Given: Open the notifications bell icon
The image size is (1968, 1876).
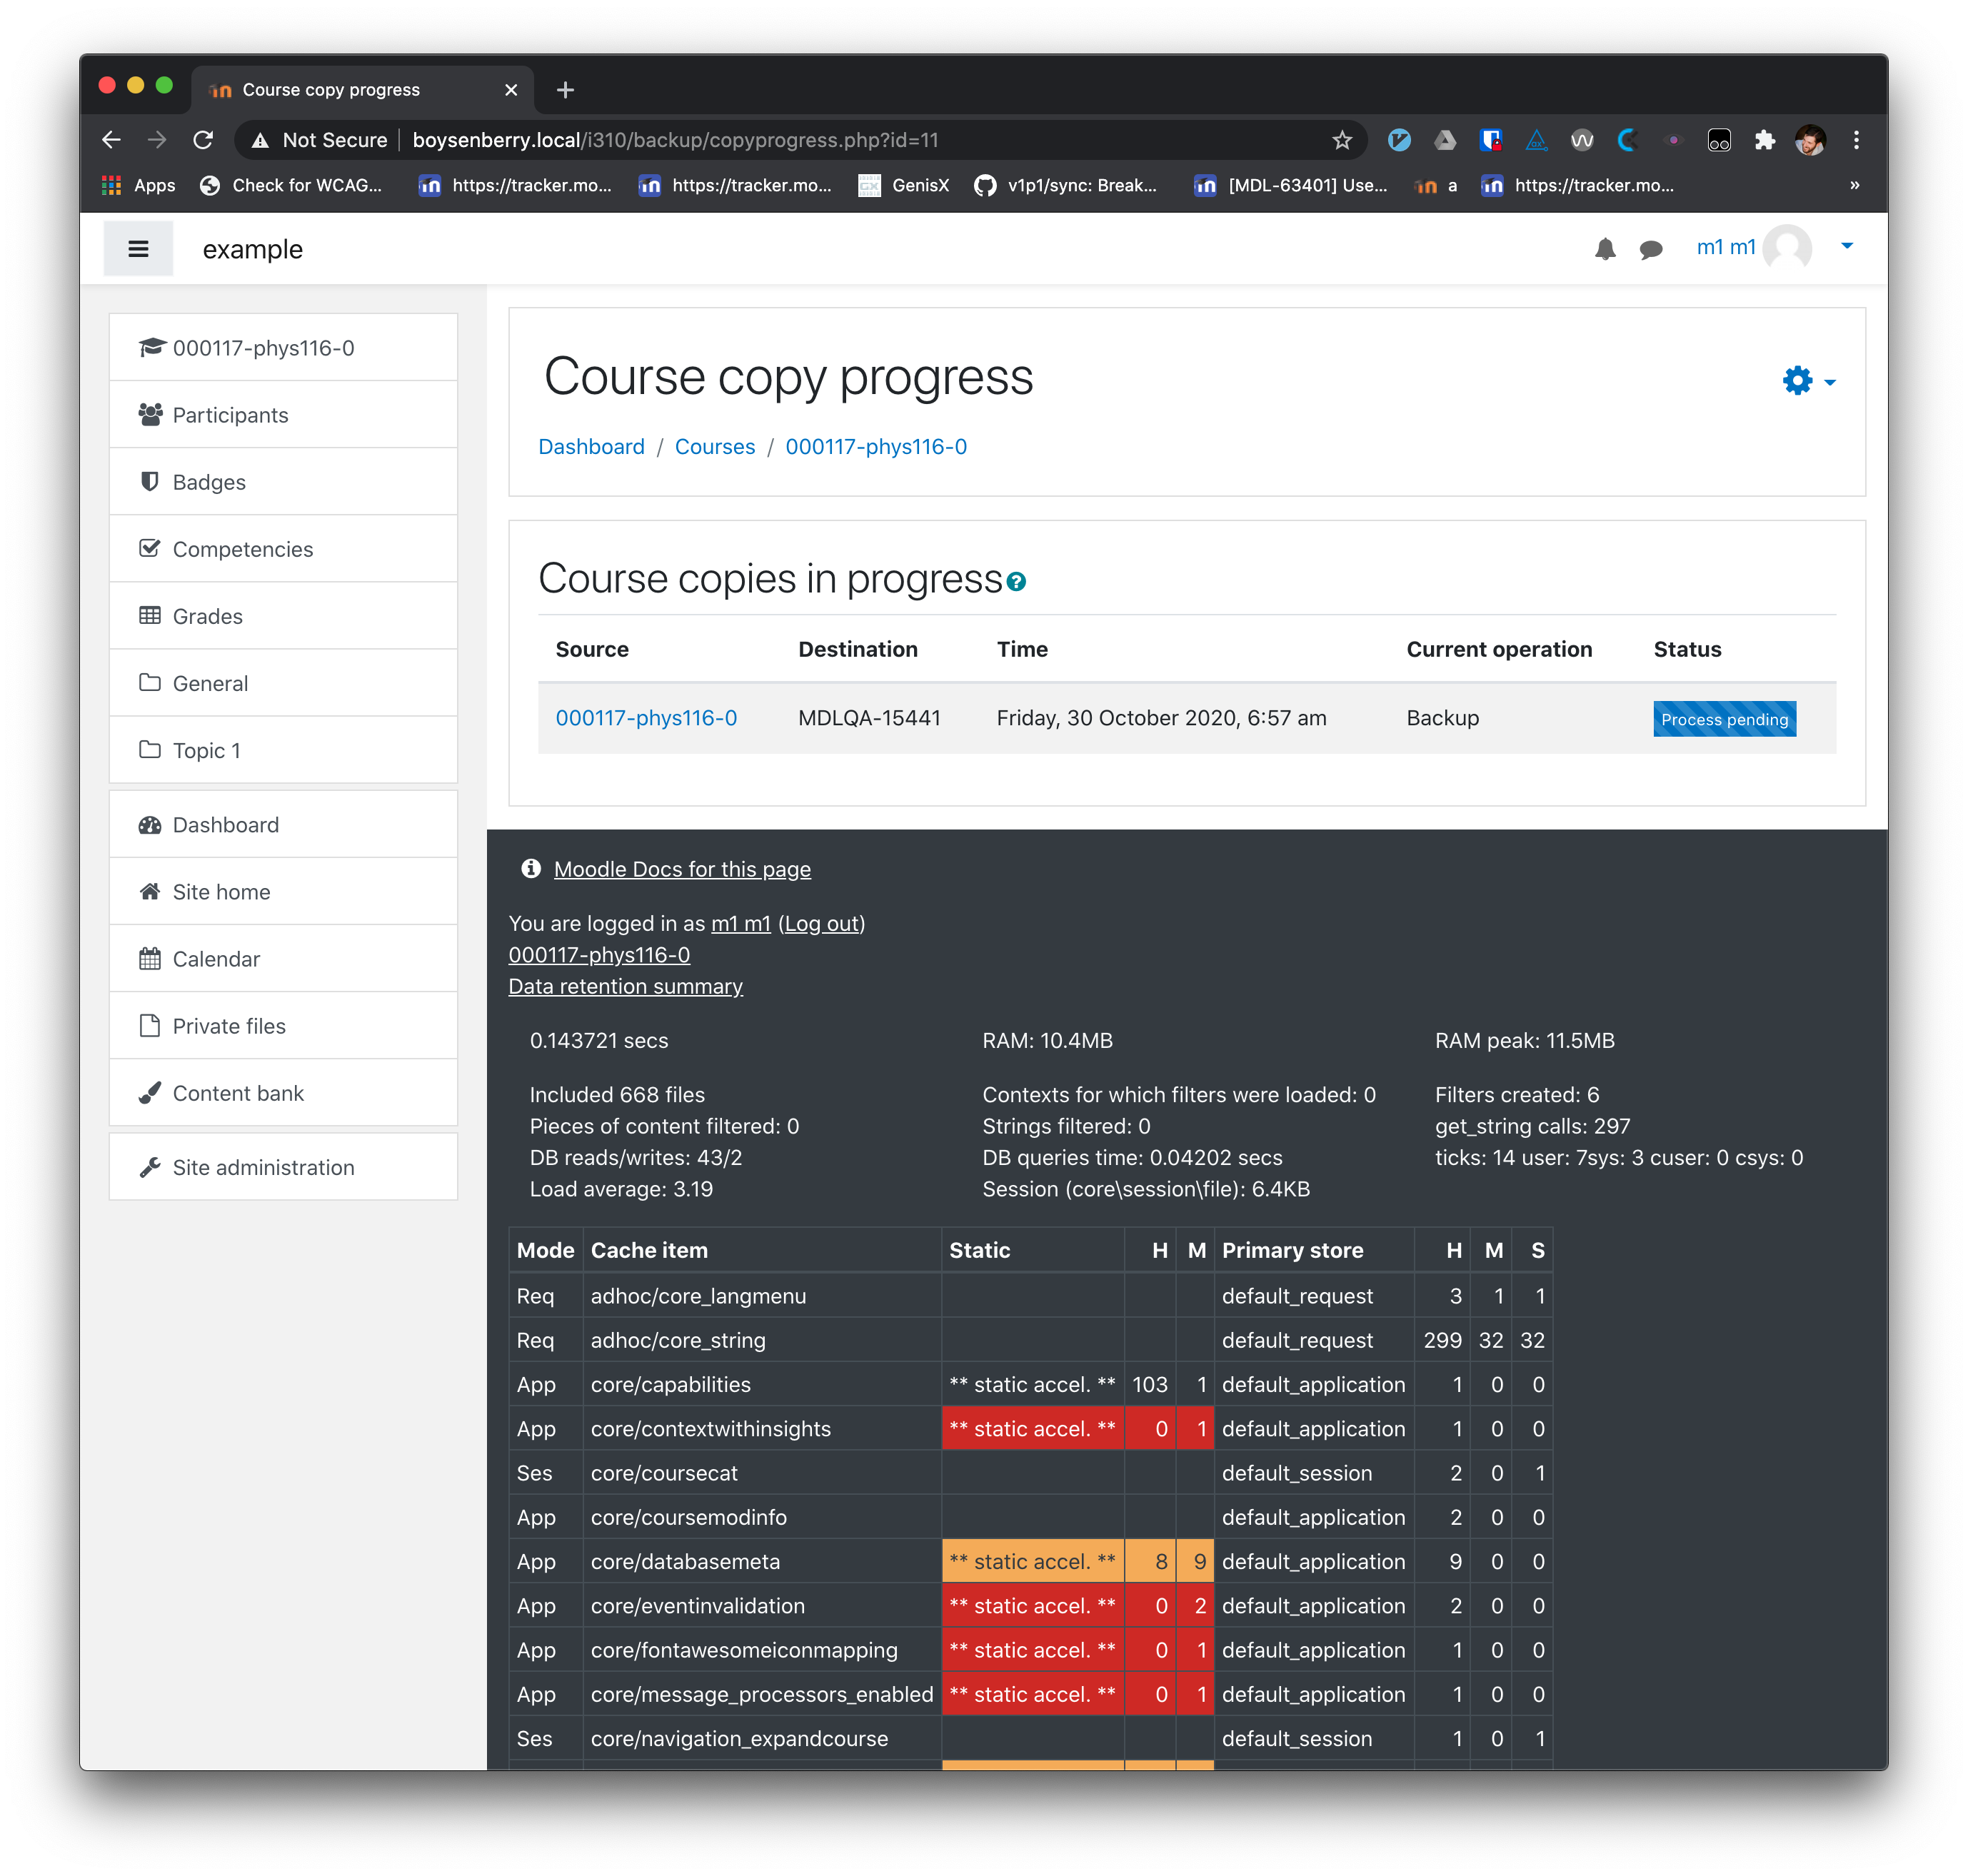Looking at the screenshot, I should click(1605, 249).
